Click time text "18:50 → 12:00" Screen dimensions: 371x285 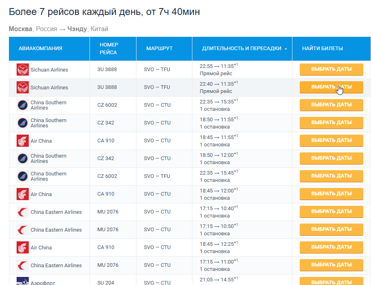coord(217,155)
